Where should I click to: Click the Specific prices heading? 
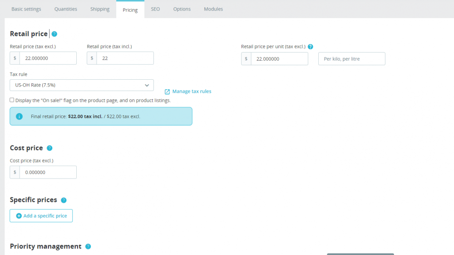(33, 200)
